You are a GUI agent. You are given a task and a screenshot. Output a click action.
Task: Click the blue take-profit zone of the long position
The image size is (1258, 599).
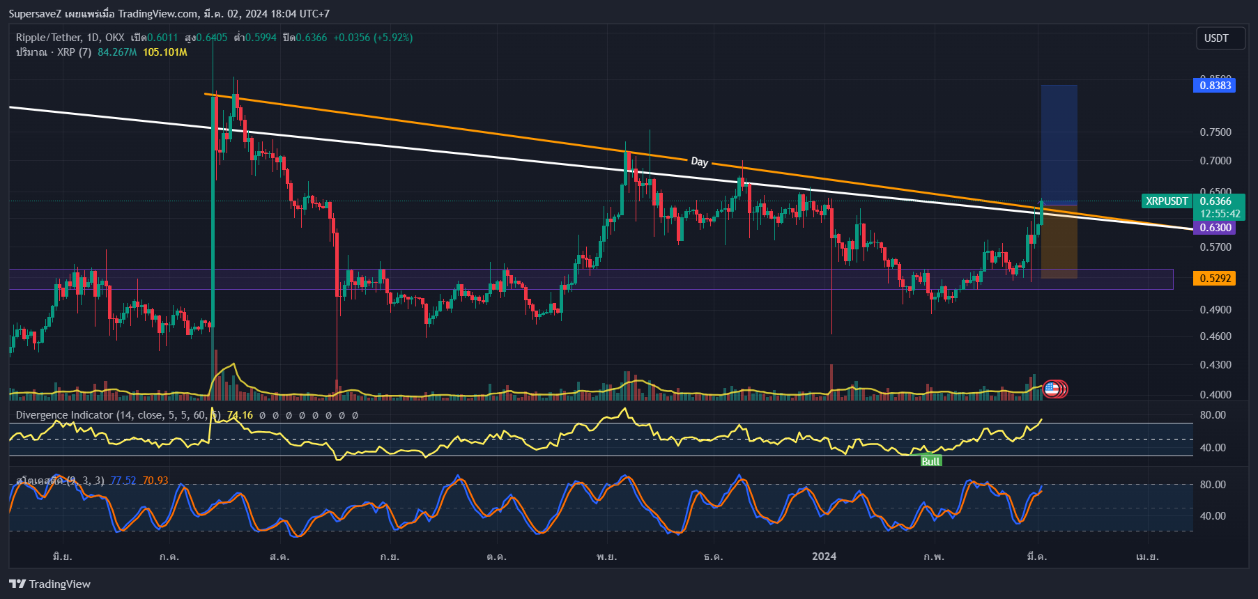[1059, 144]
